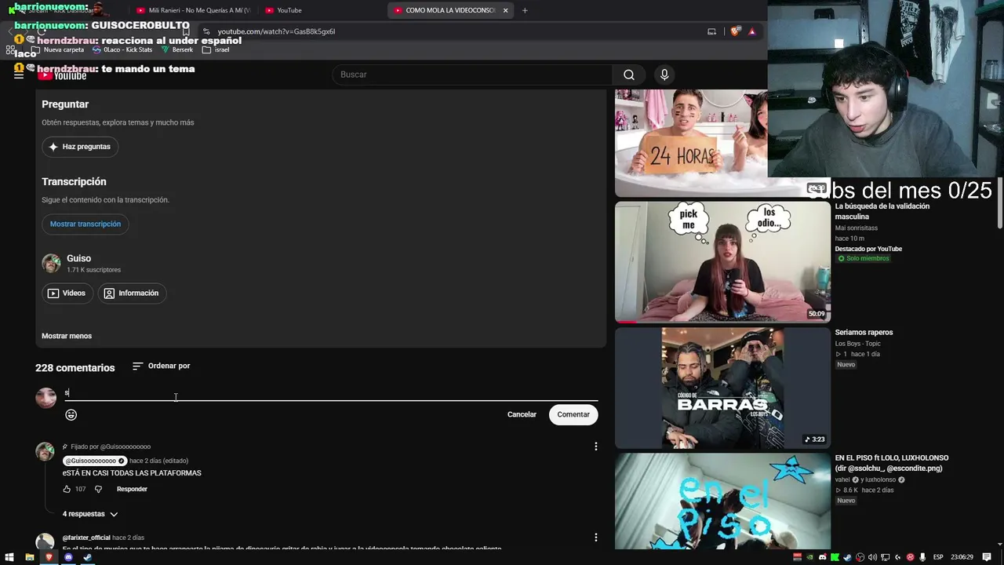Open Steam from the taskbar

[x=87, y=557]
